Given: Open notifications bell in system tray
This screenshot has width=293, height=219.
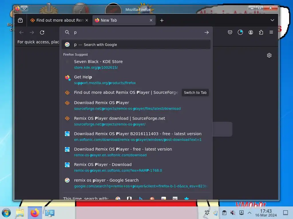Looking at the screenshot, I should (x=207, y=213).
